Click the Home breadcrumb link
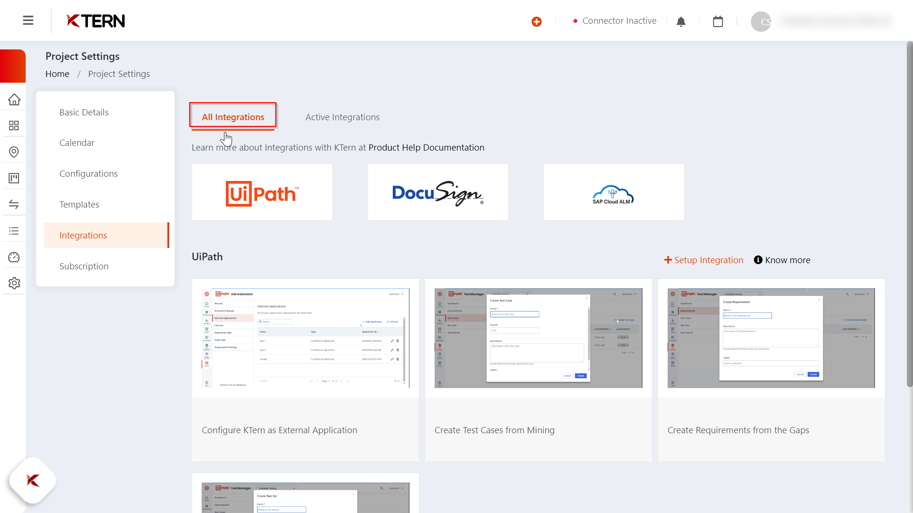Image resolution: width=913 pixels, height=513 pixels. pos(57,74)
